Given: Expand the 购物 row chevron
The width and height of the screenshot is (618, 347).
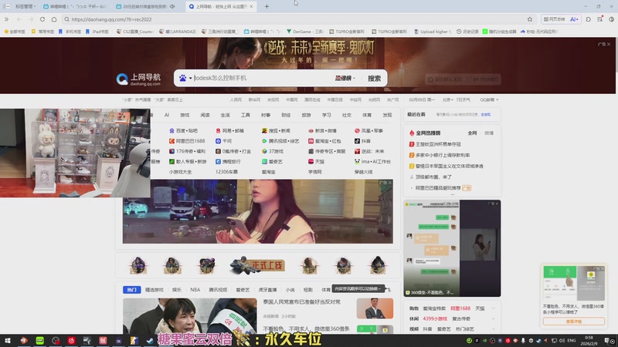Looking at the screenshot, I should pyautogui.click(x=493, y=308).
